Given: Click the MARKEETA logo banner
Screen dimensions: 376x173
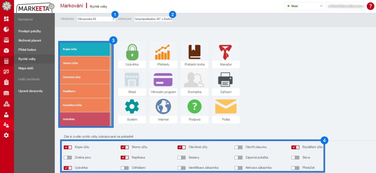Looking at the screenshot, I should 35,8.
